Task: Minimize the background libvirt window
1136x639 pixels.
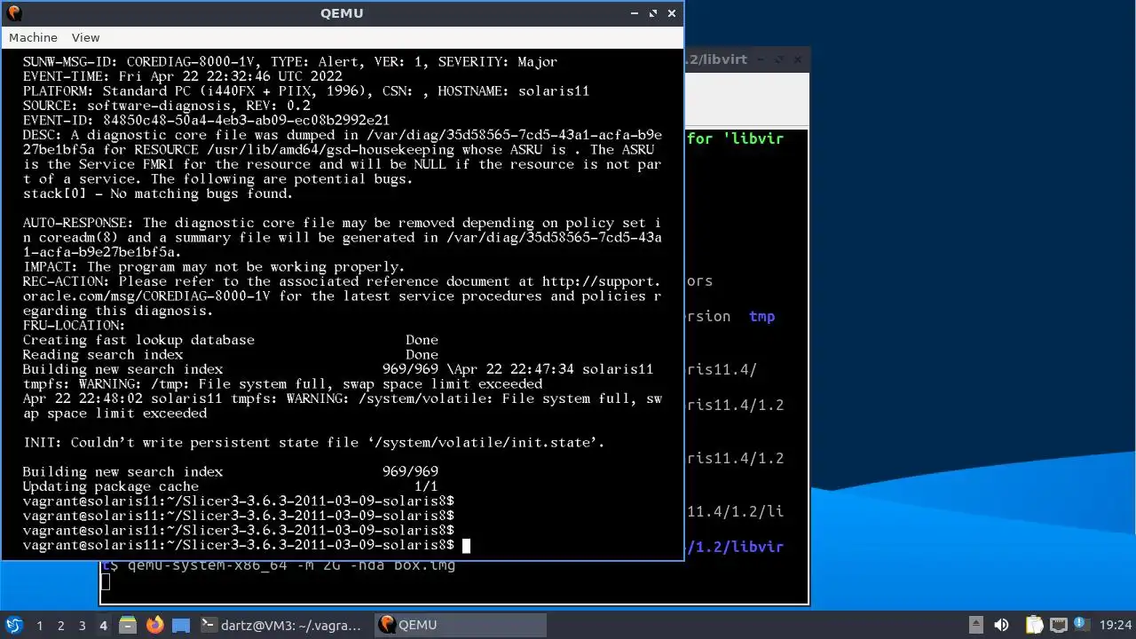Action: pyautogui.click(x=760, y=59)
